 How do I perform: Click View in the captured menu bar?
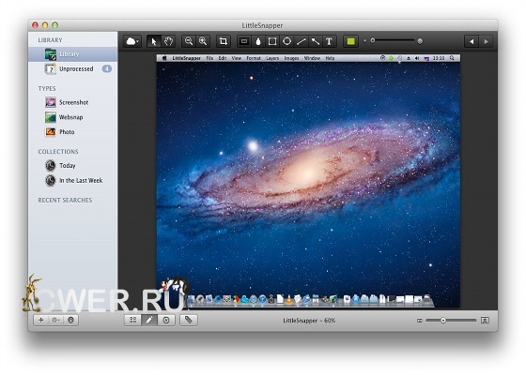237,58
